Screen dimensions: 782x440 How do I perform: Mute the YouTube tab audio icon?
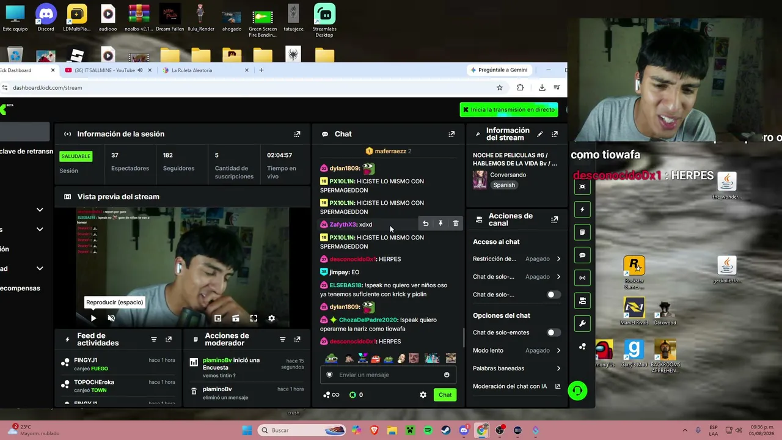140,70
